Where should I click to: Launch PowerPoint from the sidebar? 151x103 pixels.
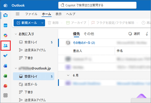point(5,86)
